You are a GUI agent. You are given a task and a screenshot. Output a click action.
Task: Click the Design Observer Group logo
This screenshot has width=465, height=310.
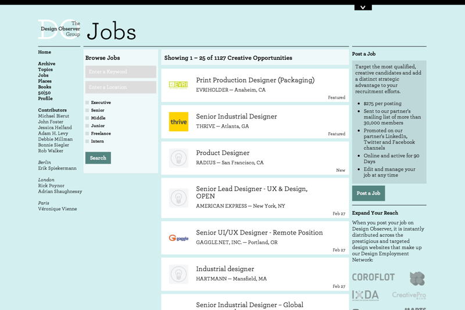pyautogui.click(x=59, y=29)
